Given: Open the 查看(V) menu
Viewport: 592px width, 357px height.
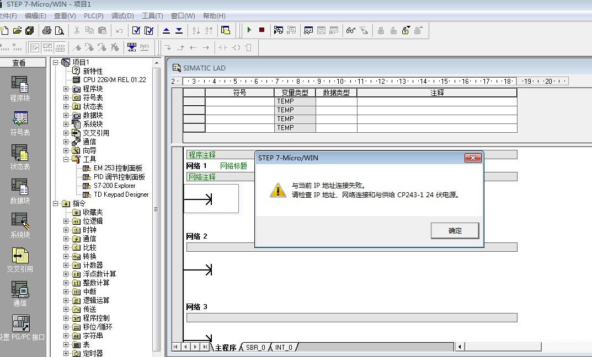Looking at the screenshot, I should coord(65,16).
